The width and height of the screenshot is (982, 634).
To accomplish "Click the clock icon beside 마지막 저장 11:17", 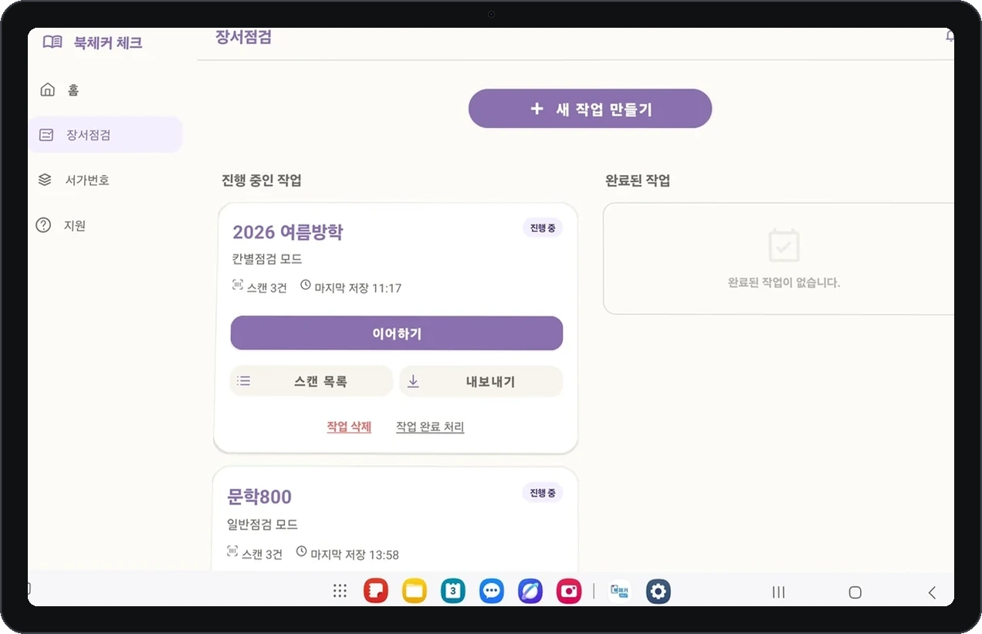I will pyautogui.click(x=306, y=285).
